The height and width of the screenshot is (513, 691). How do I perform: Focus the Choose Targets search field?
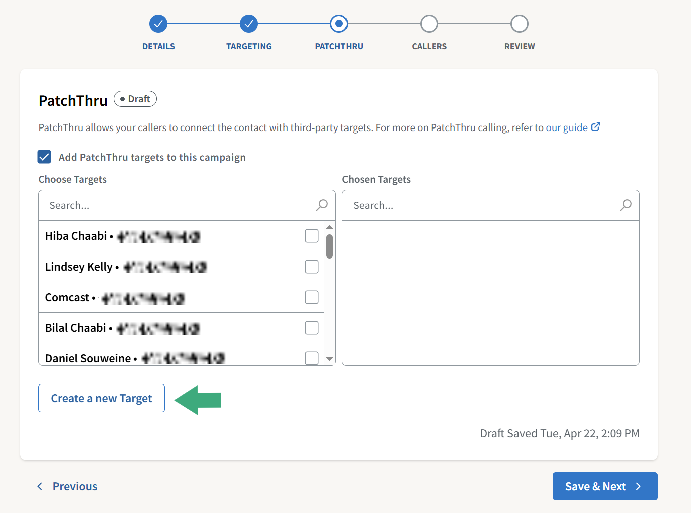(x=187, y=205)
